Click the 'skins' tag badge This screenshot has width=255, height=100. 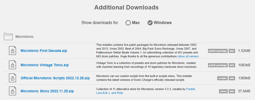[x=223, y=91]
